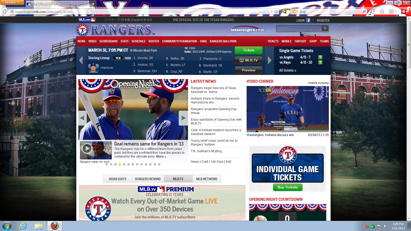
Task: Go to the Firefox Home page icon
Action: [x=382, y=12]
